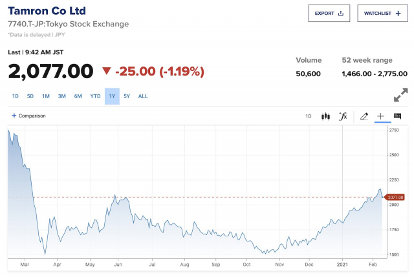Click the 2077.00 current price label on axis
This screenshot has height=277, width=414.
click(396, 197)
